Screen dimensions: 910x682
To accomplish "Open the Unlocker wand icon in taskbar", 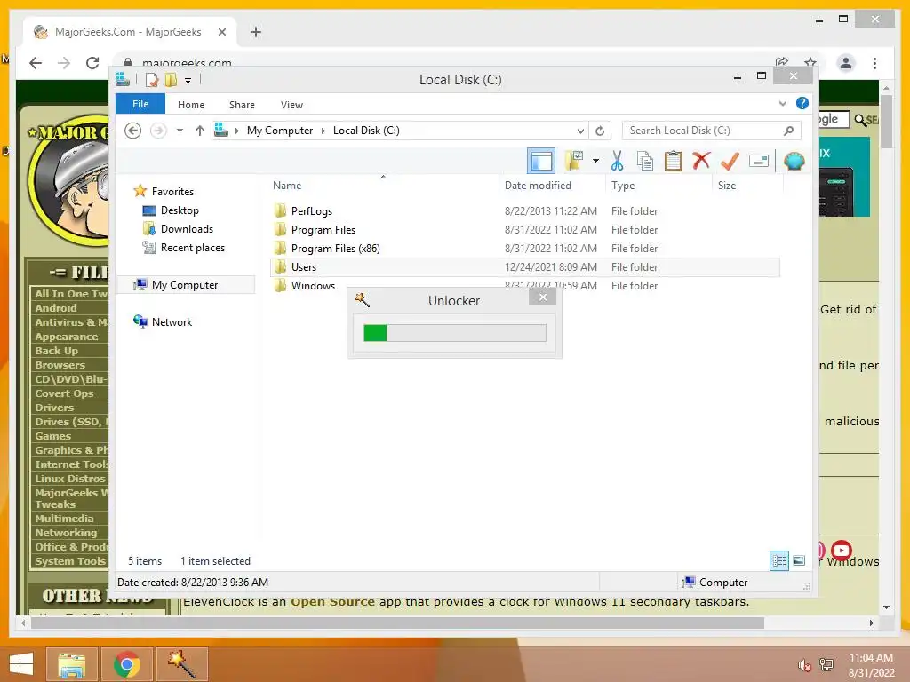I will 182,664.
